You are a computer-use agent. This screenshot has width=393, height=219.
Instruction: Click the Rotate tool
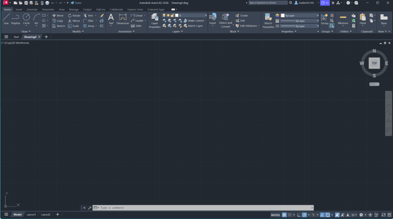(x=74, y=15)
